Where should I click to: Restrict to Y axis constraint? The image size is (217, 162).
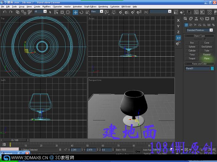[x=178, y=26]
